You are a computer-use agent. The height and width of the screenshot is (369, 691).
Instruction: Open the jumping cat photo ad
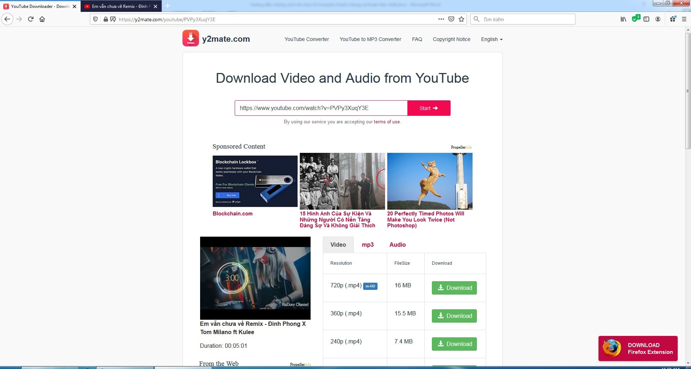click(430, 181)
